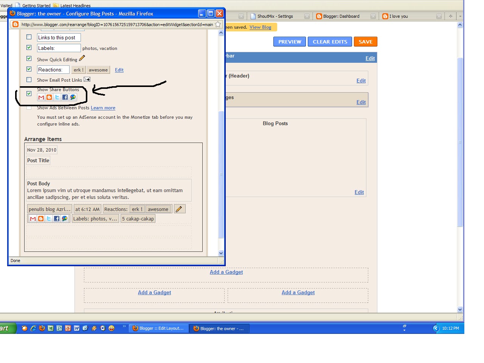
Task: Select the Post Title block in Arrange Items
Action: (x=38, y=160)
